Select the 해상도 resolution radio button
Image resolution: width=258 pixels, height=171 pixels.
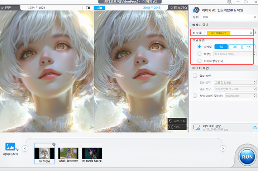pos(199,54)
